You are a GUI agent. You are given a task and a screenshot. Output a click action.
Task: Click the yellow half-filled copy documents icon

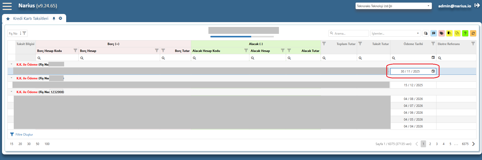click(x=449, y=33)
